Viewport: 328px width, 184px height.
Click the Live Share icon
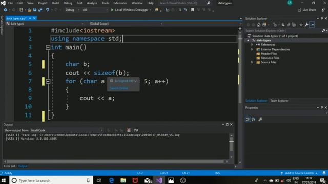pos(299,10)
